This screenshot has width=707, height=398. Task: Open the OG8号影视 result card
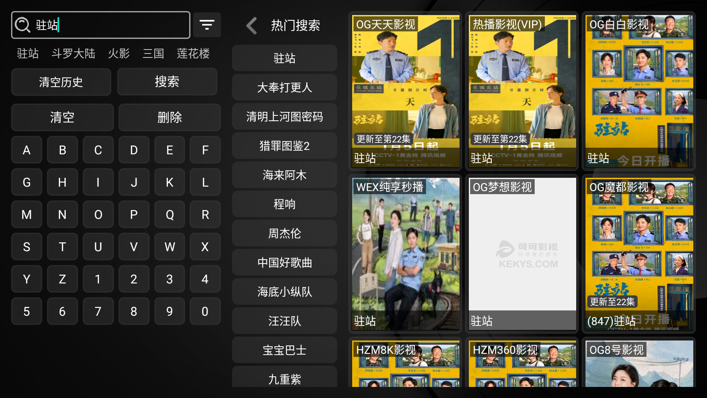point(639,363)
